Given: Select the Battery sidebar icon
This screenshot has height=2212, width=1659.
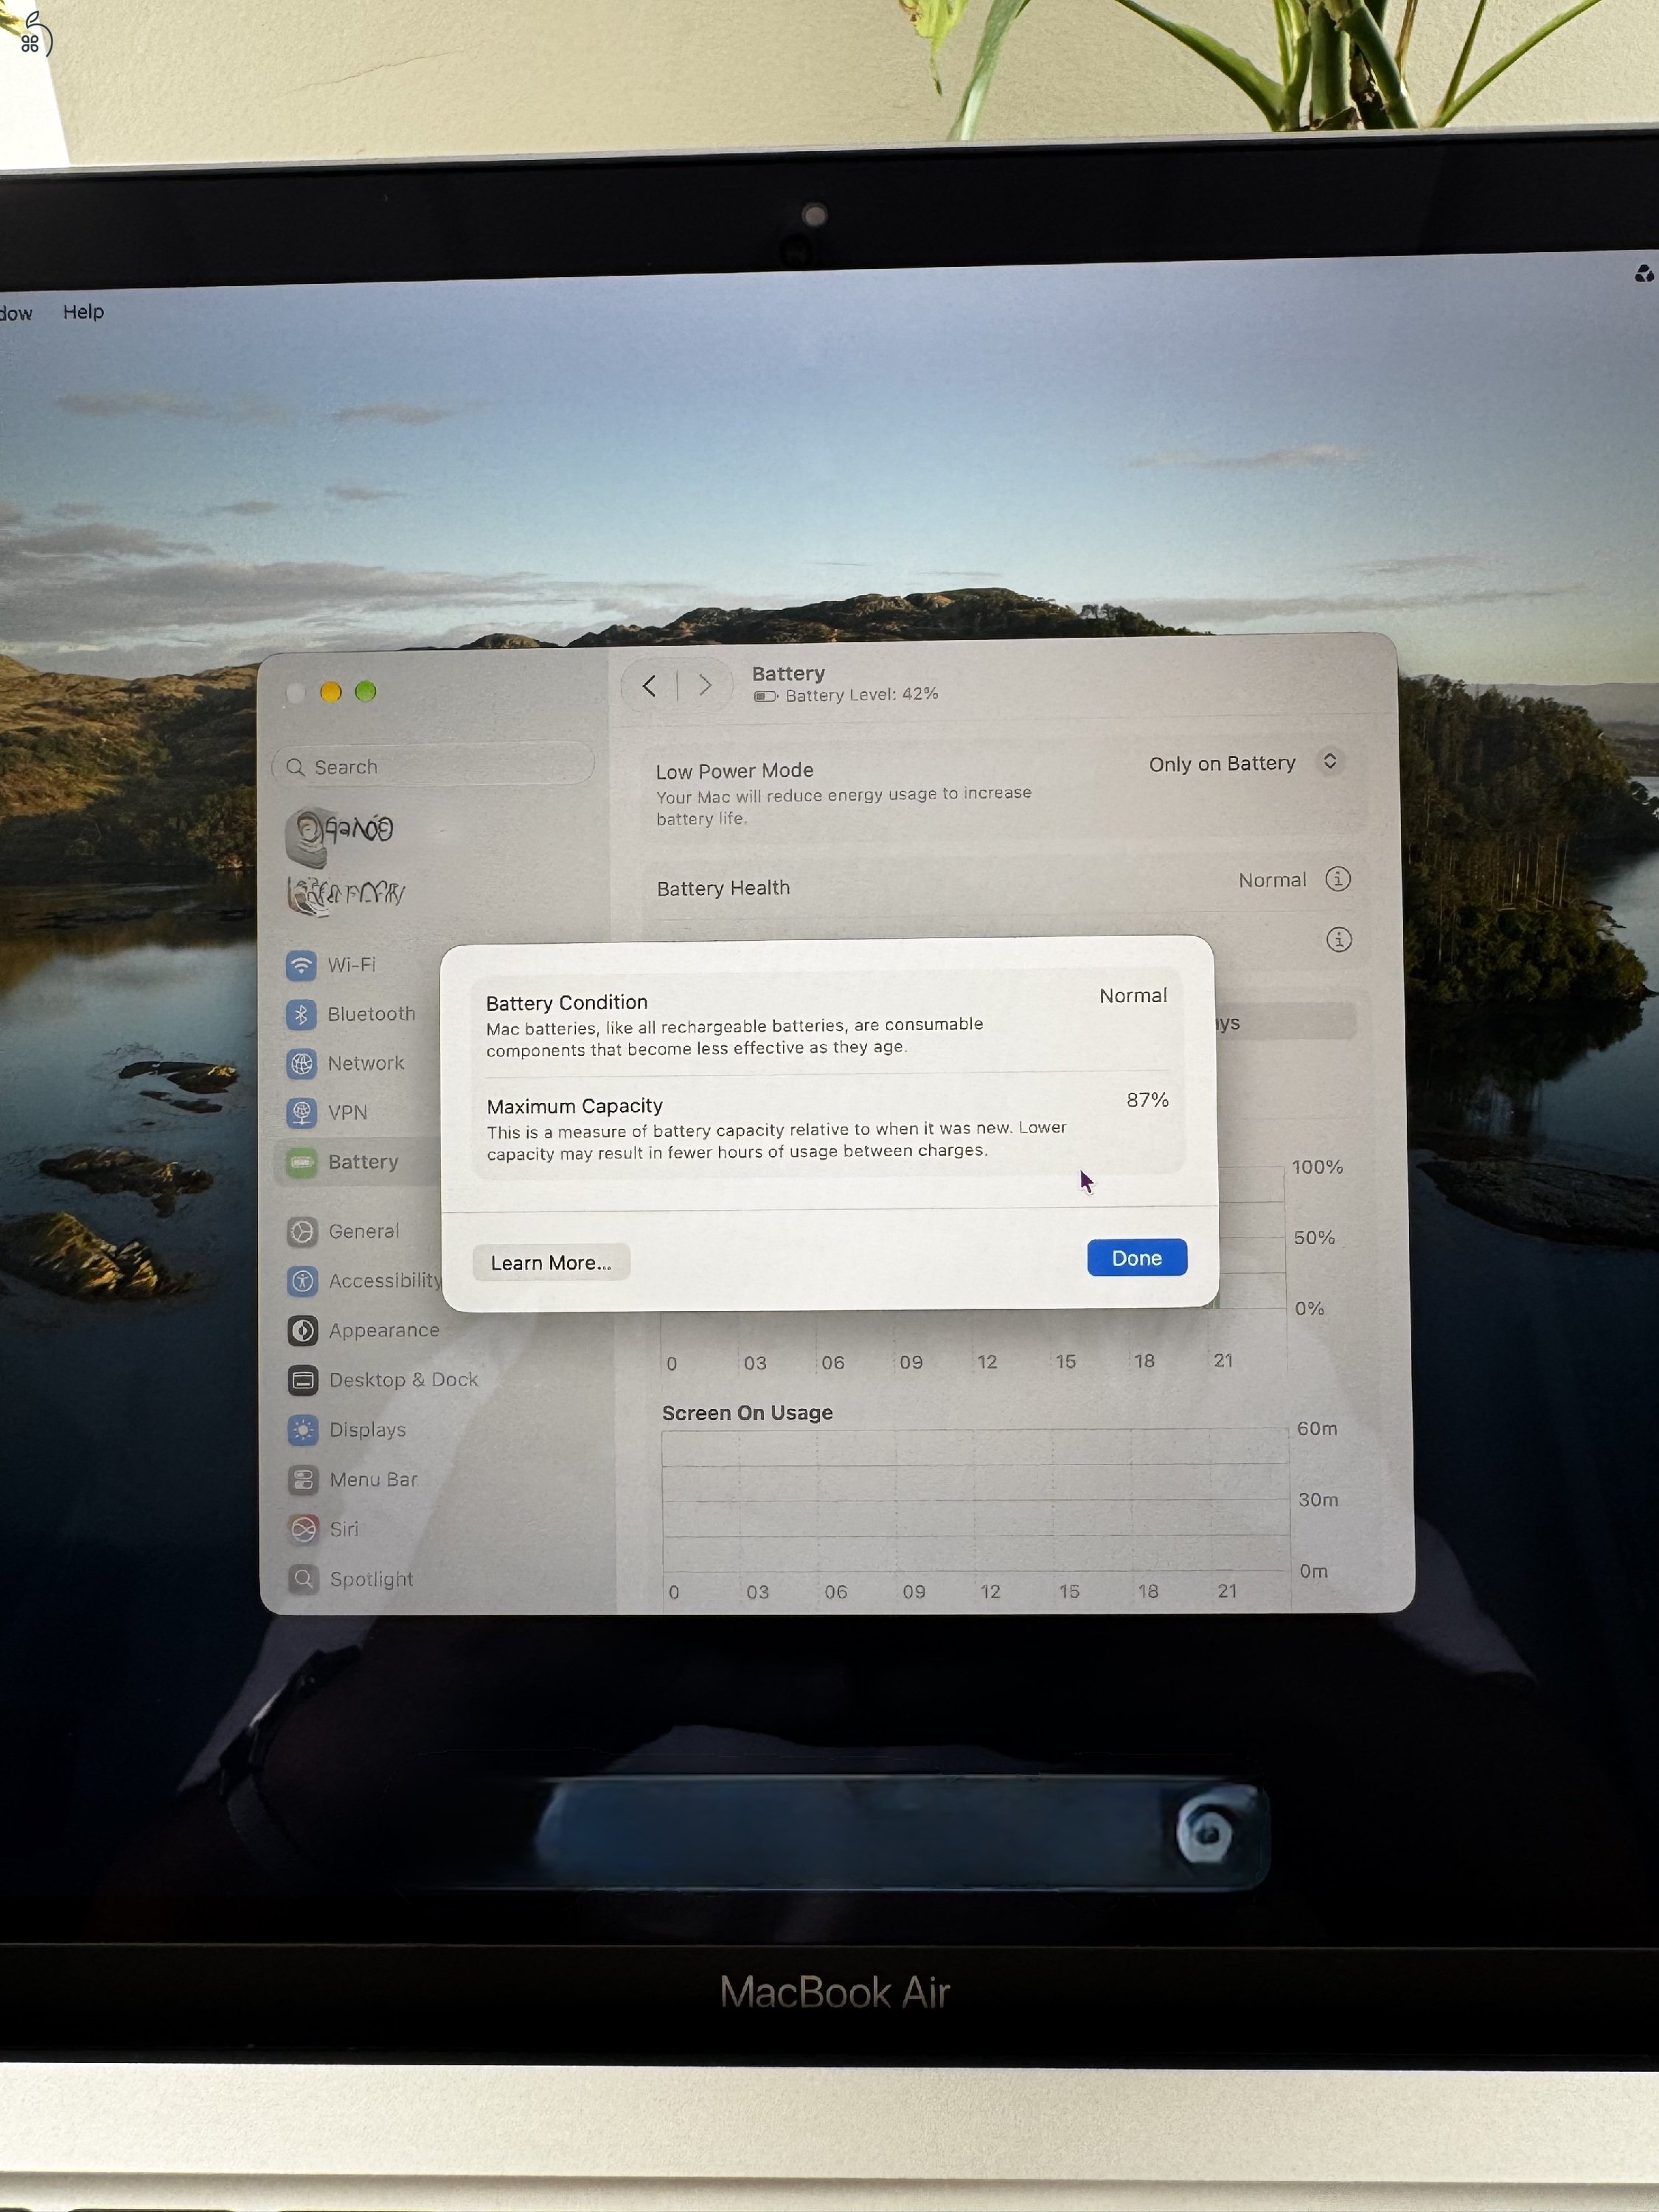Looking at the screenshot, I should click(x=302, y=1162).
